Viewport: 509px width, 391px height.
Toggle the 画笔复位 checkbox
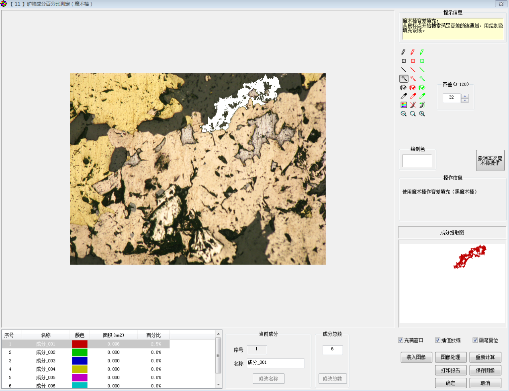475,340
